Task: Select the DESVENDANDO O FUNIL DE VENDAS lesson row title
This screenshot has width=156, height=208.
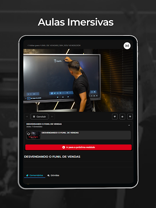Action: (x=60, y=133)
